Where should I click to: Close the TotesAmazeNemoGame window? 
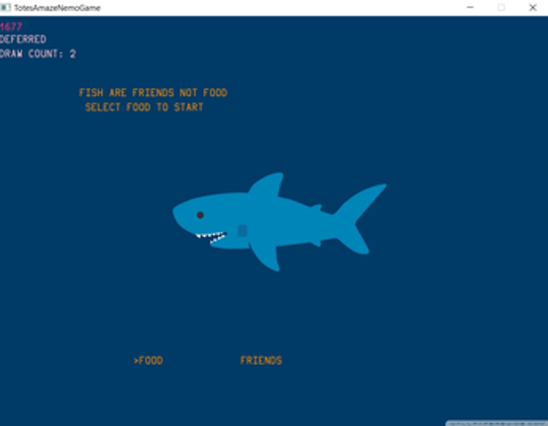(x=532, y=7)
